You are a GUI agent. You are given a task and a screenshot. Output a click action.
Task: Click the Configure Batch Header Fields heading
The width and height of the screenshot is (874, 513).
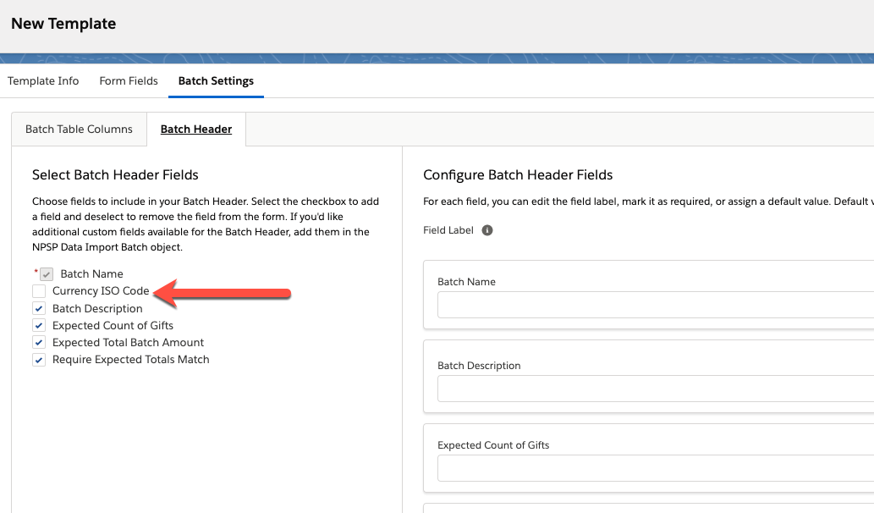click(x=518, y=174)
